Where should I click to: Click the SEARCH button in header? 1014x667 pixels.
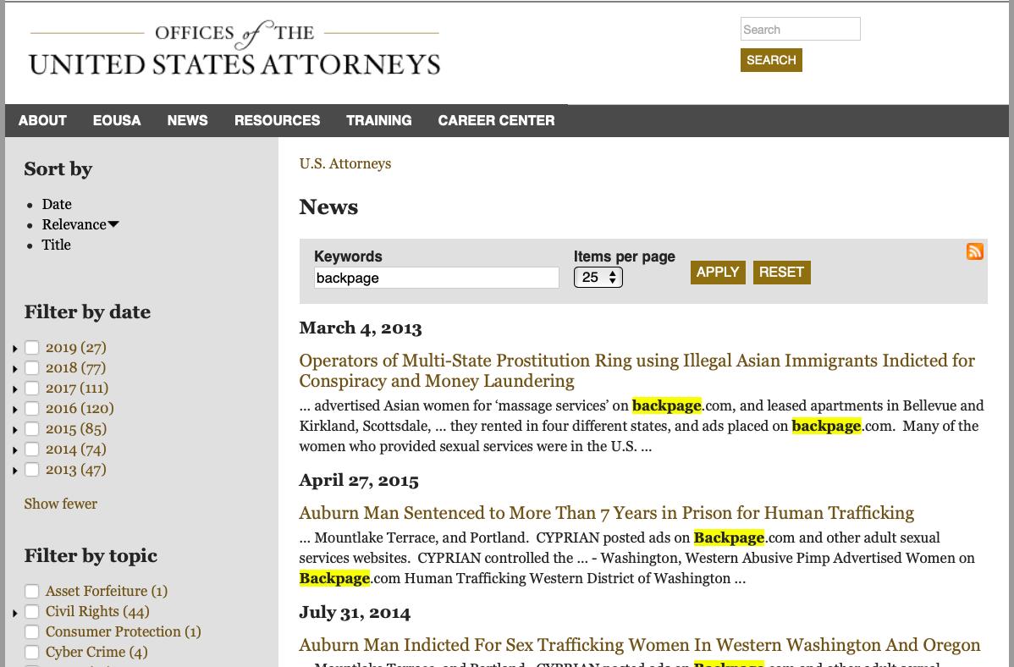pyautogui.click(x=771, y=60)
